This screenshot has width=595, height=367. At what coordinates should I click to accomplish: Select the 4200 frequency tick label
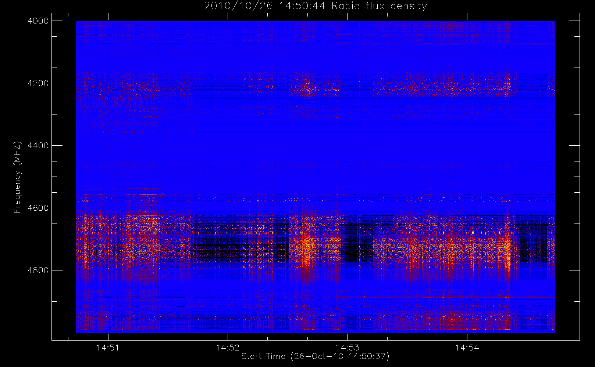pyautogui.click(x=38, y=83)
